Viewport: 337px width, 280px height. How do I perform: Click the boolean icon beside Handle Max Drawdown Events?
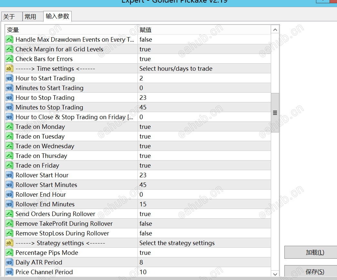[x=9, y=40]
